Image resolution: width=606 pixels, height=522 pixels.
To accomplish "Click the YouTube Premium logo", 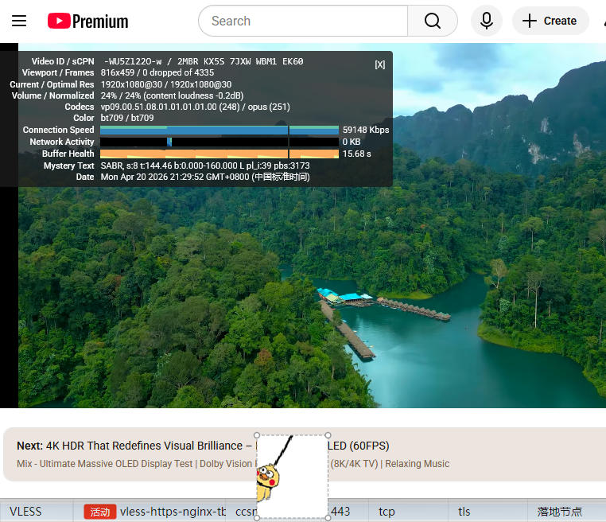I will [x=87, y=21].
